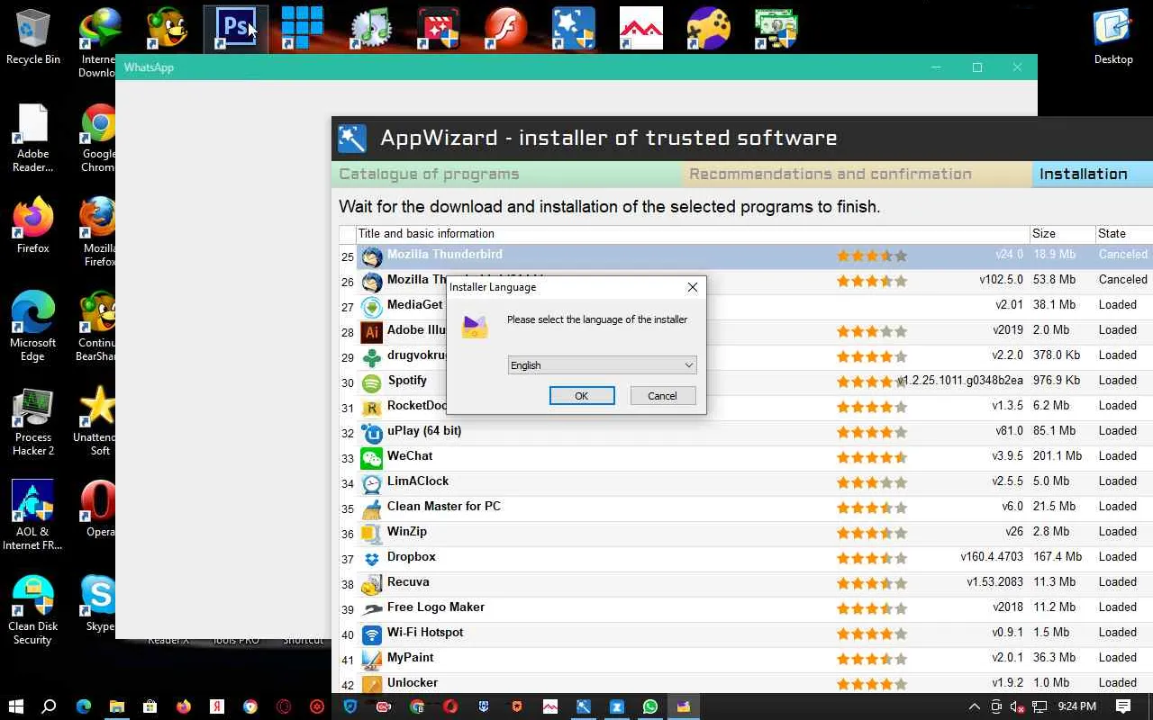Open the notification center
Screen dimensions: 1153x720
(1123, 706)
